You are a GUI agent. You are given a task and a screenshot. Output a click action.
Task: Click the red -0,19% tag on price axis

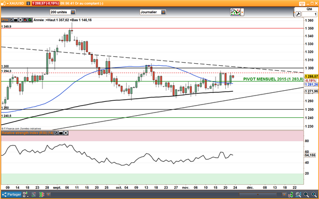pos(310,81)
